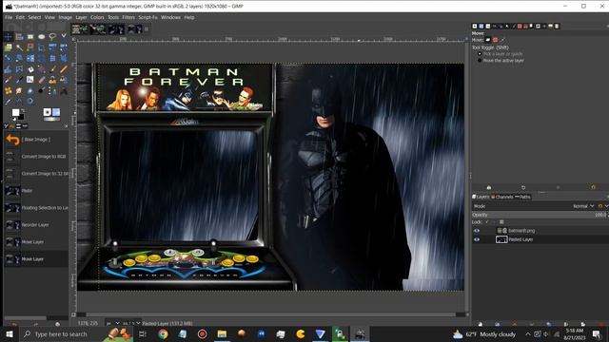Image resolution: width=609 pixels, height=342 pixels.
Task: Open layer Mode dropdown showing Normal
Action: 583,206
